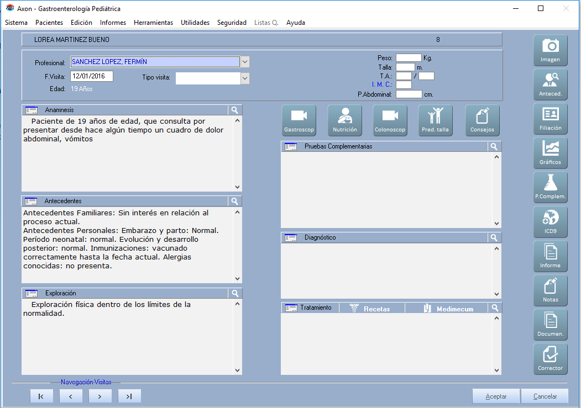The width and height of the screenshot is (581, 408).
Task: Go to the next visit
Action: point(100,396)
